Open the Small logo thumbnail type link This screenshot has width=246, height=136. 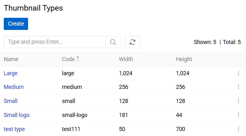pos(17,115)
